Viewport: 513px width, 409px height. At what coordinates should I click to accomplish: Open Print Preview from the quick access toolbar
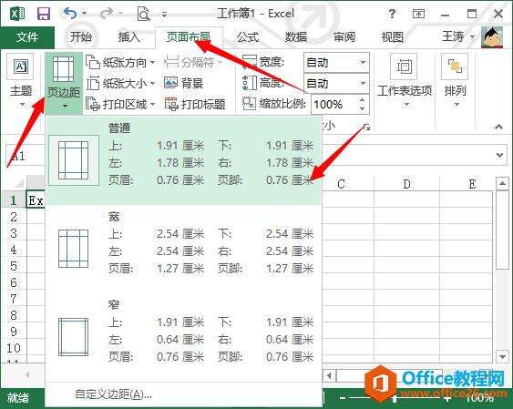click(x=144, y=15)
